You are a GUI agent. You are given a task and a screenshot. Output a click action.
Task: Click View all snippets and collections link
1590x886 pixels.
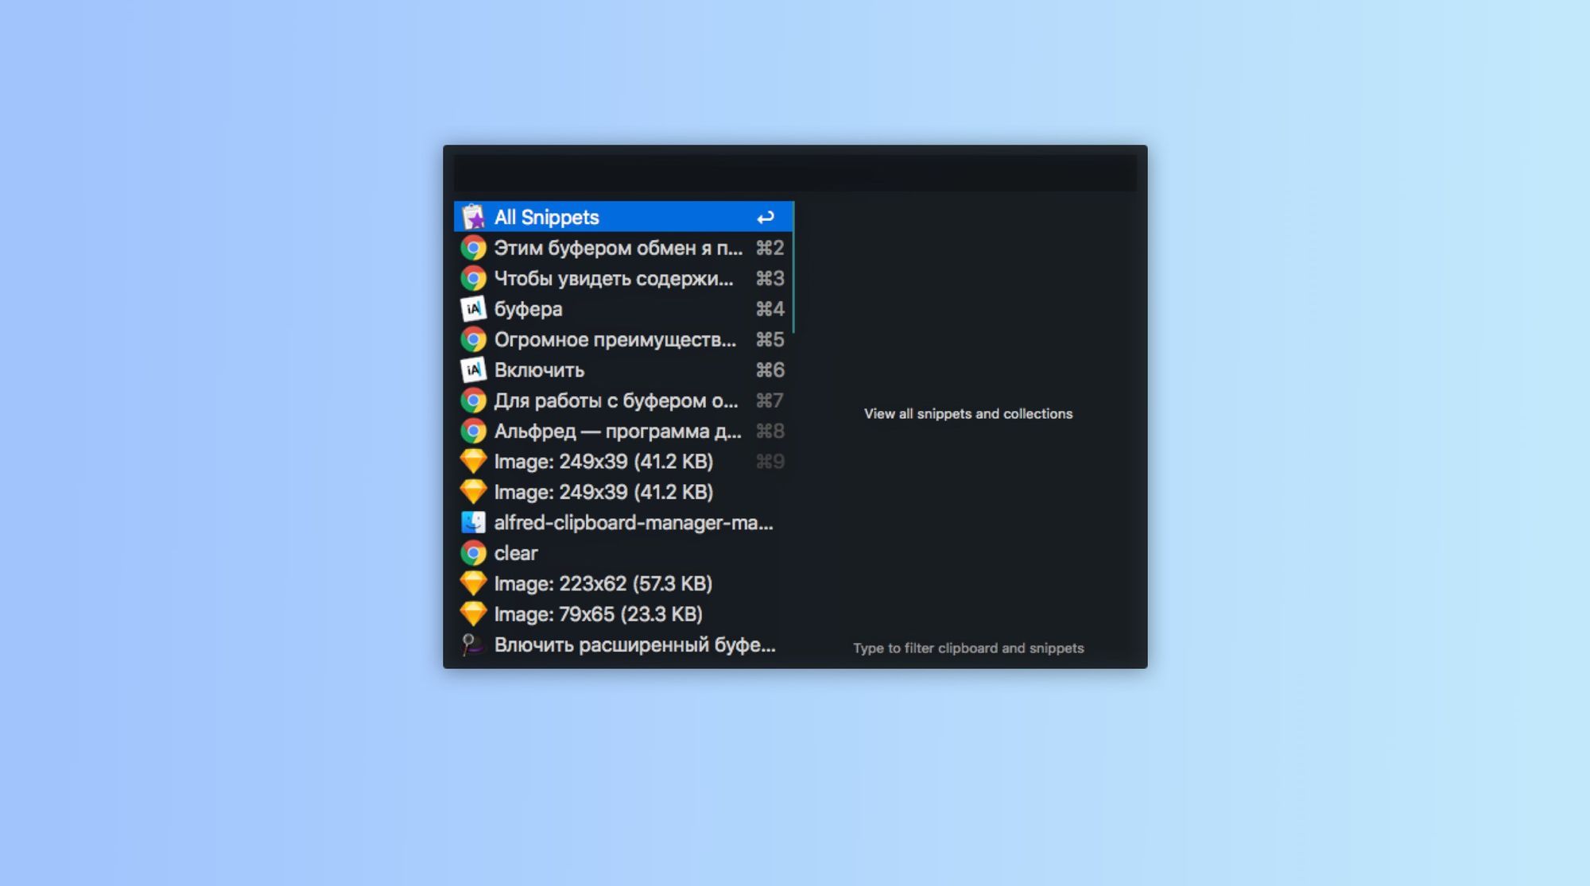(967, 413)
